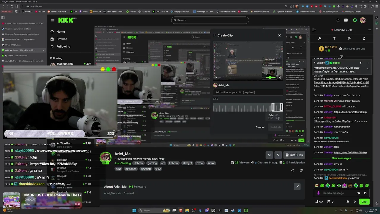Viewport: 380px width, 214px height.
Task: Switch to Stream - Kick Dashboard tab
Action: 23,56
